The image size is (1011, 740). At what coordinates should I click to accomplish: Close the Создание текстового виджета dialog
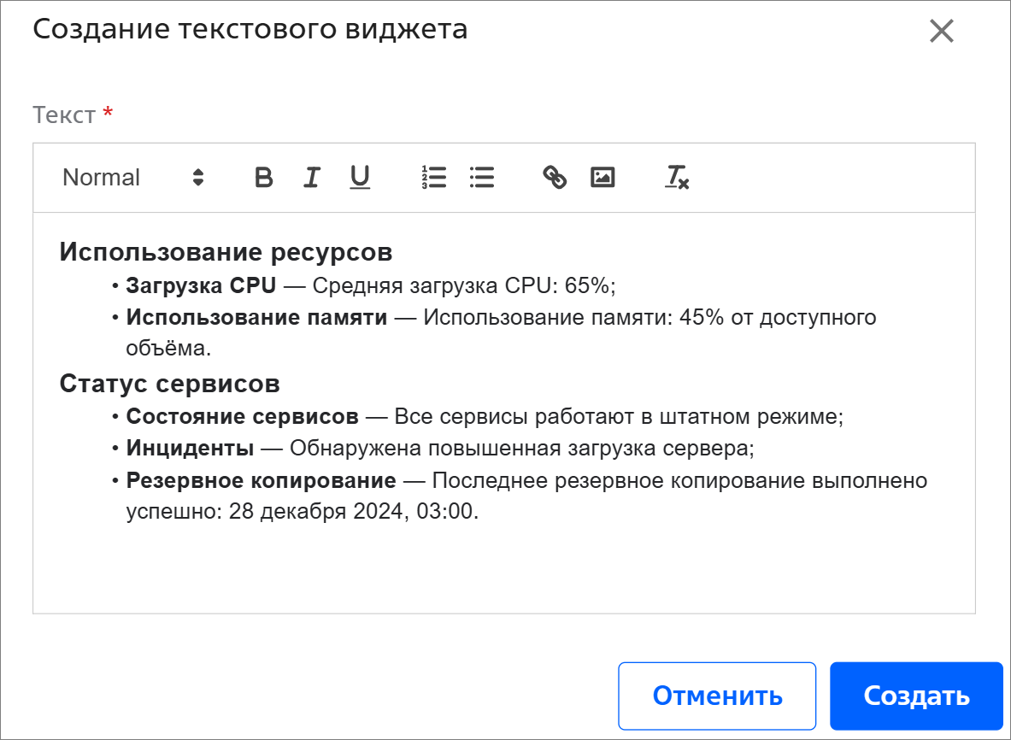tap(942, 30)
